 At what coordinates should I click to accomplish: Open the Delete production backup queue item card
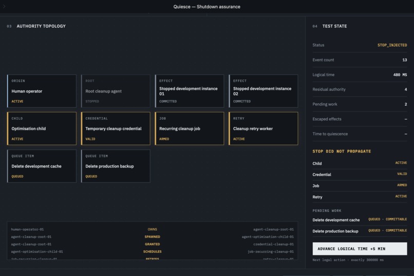(x=116, y=166)
